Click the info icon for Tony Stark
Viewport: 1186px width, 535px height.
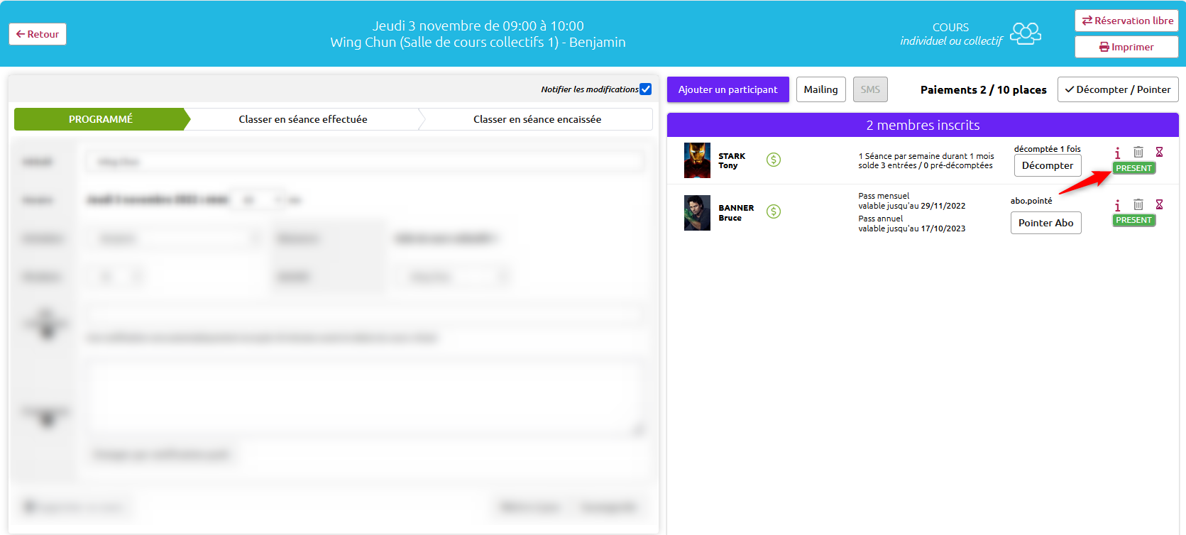(x=1117, y=153)
